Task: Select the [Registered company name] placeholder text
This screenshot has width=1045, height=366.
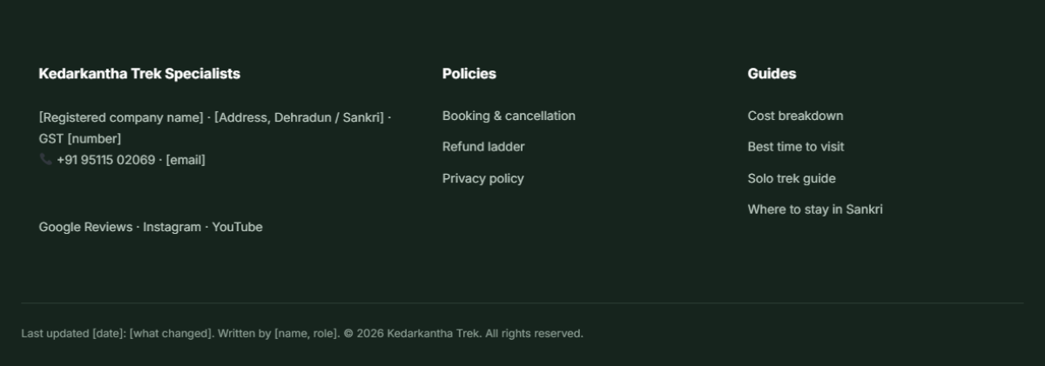Action: (121, 117)
